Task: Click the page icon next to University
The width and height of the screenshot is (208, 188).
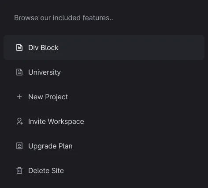Action: (x=19, y=72)
